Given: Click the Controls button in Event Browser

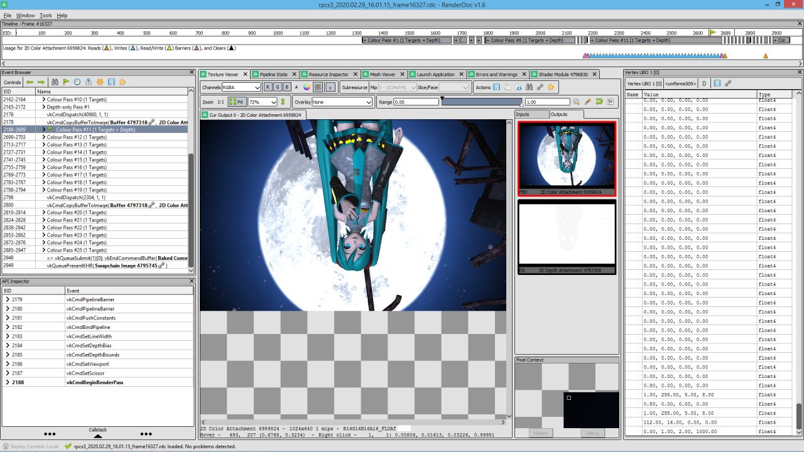Looking at the screenshot, I should click(13, 82).
